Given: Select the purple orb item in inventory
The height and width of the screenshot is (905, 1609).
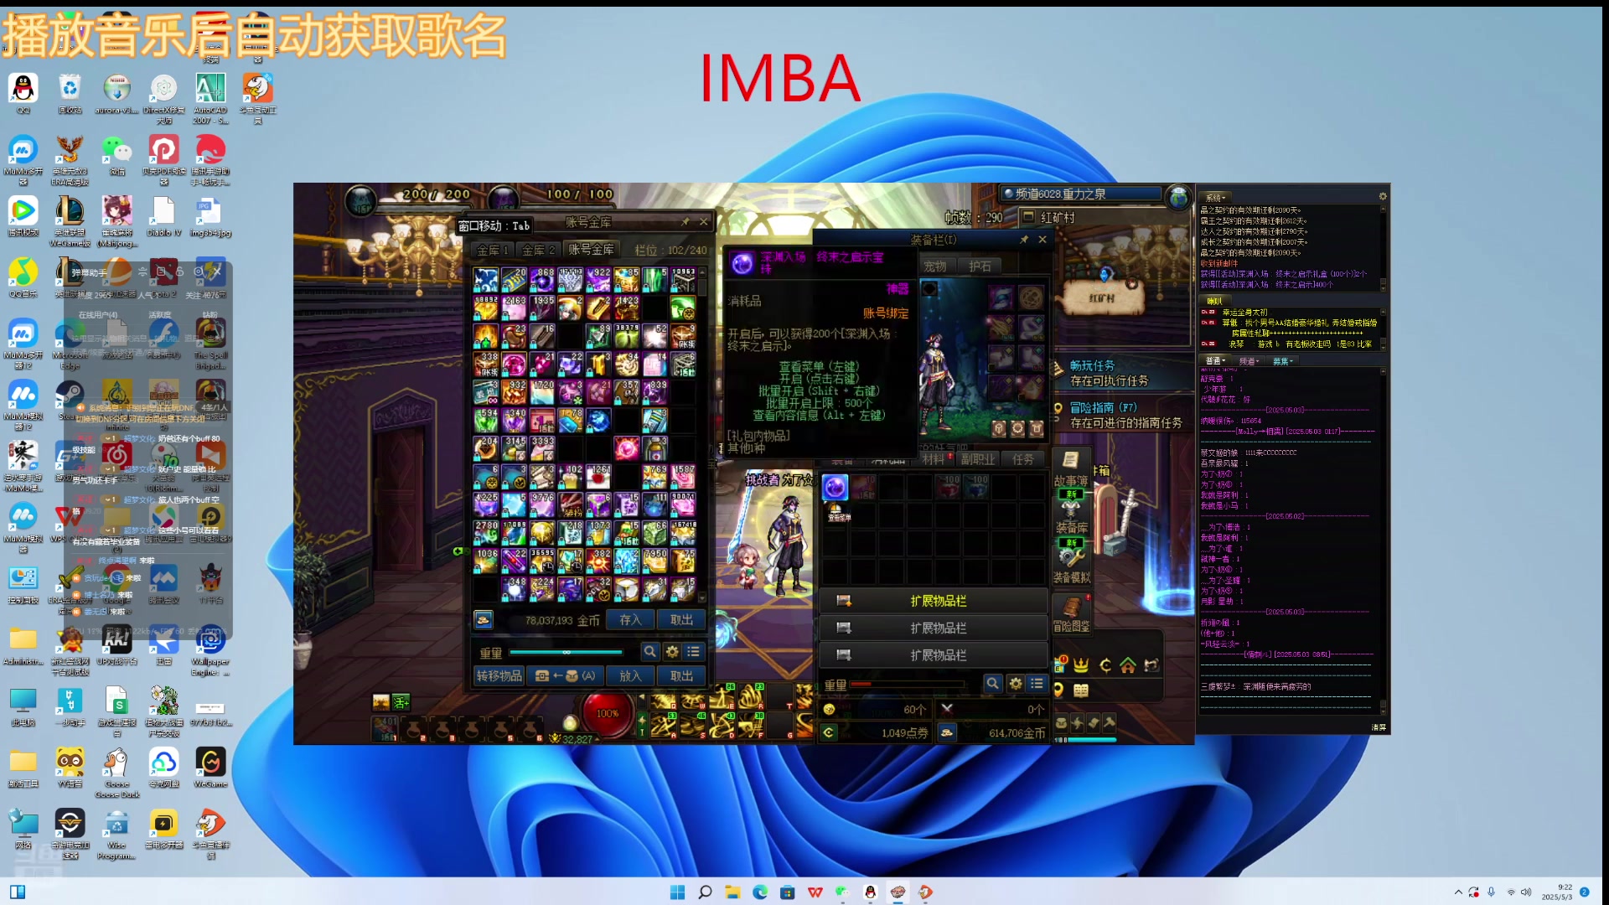Looking at the screenshot, I should (x=835, y=487).
